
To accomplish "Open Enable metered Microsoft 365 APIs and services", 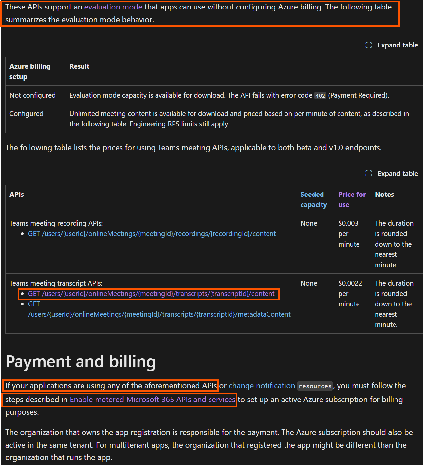I will tap(153, 400).
